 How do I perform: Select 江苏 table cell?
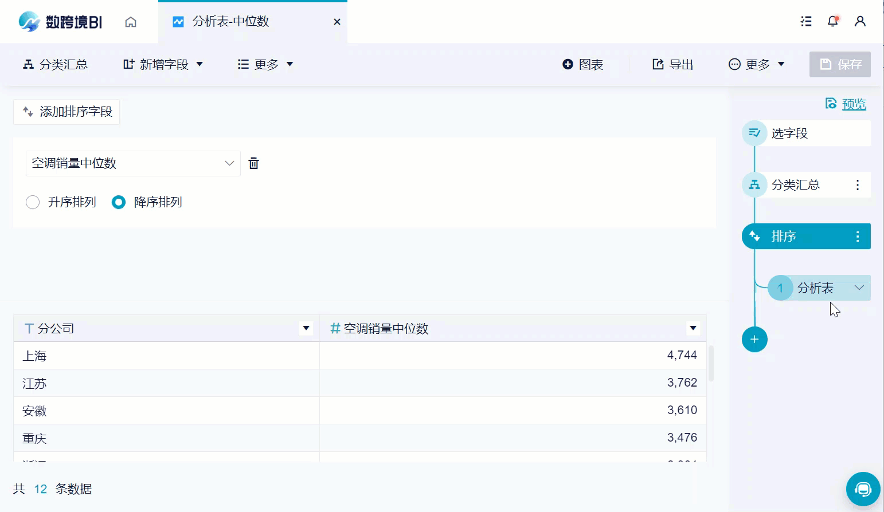click(x=166, y=383)
